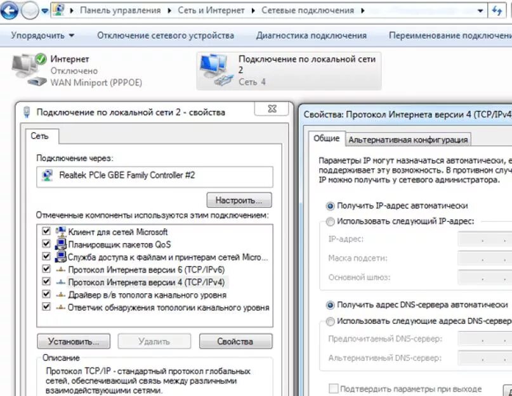Choose 'Отключение сетевого устройства' toolbar command
The image size is (512, 396).
[166, 35]
